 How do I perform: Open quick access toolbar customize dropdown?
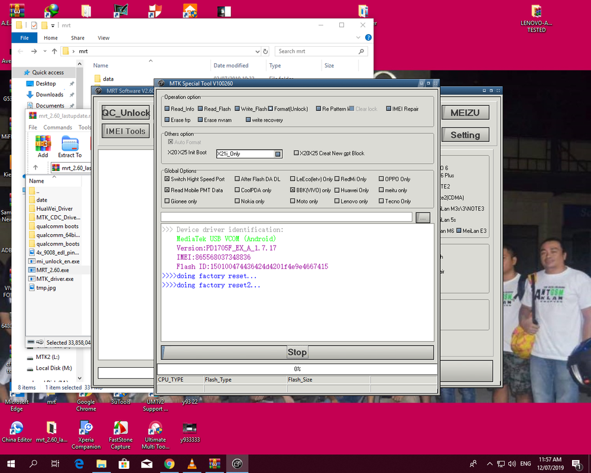pyautogui.click(x=53, y=25)
